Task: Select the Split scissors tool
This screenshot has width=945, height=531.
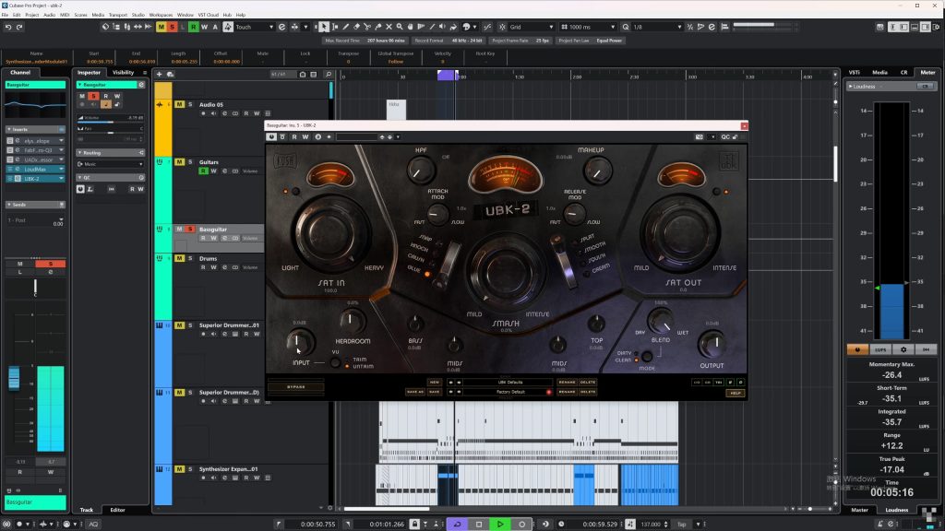Action: [367, 27]
